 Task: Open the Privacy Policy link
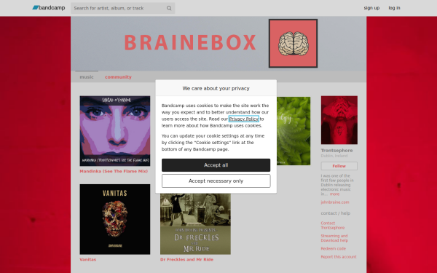(243, 119)
